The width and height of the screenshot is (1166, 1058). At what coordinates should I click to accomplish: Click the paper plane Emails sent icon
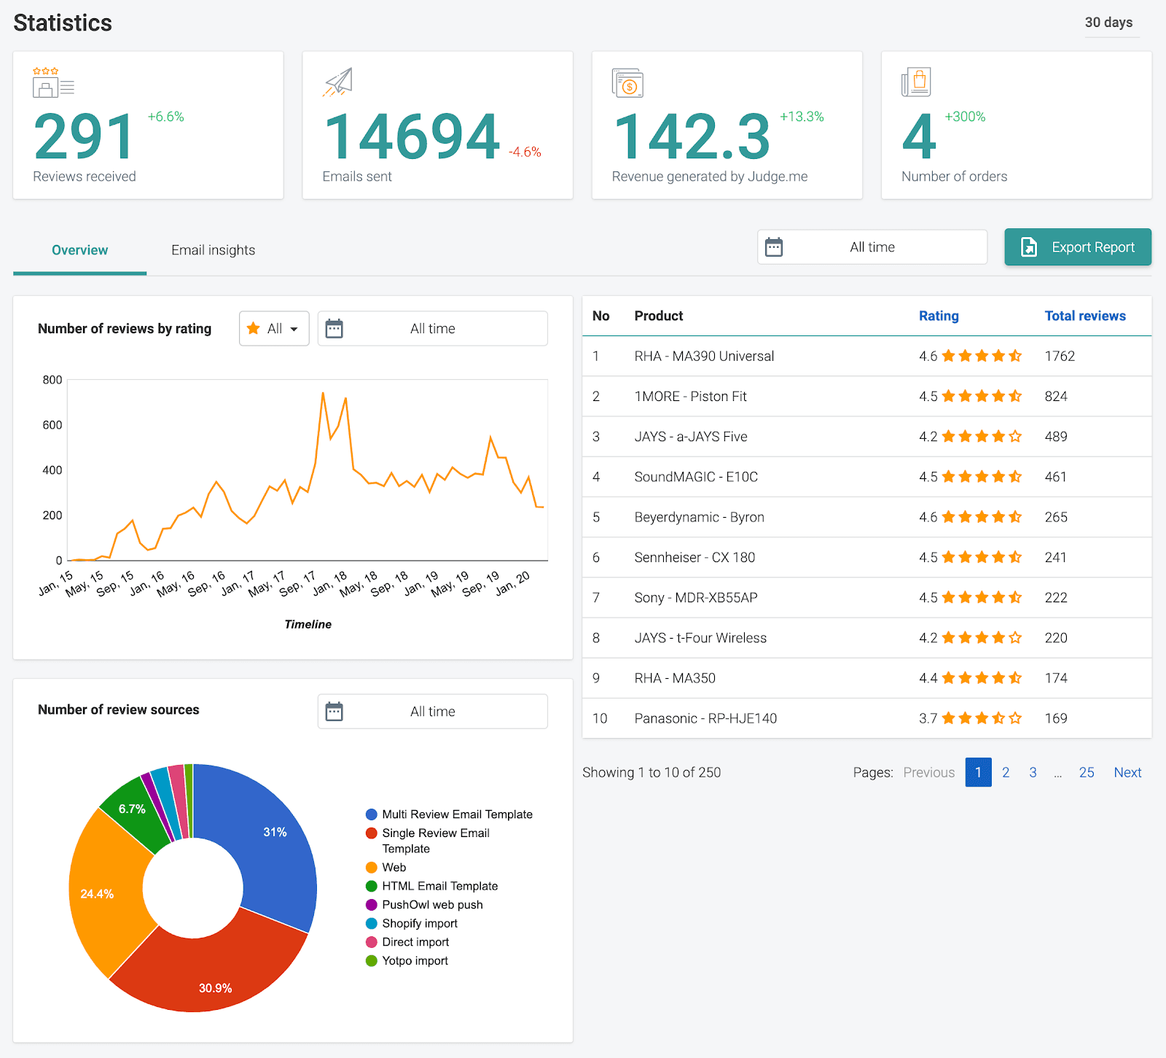click(338, 82)
